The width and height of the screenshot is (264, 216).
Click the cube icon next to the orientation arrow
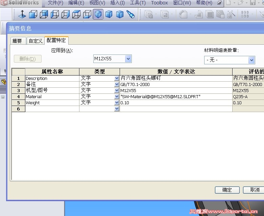(33, 14)
